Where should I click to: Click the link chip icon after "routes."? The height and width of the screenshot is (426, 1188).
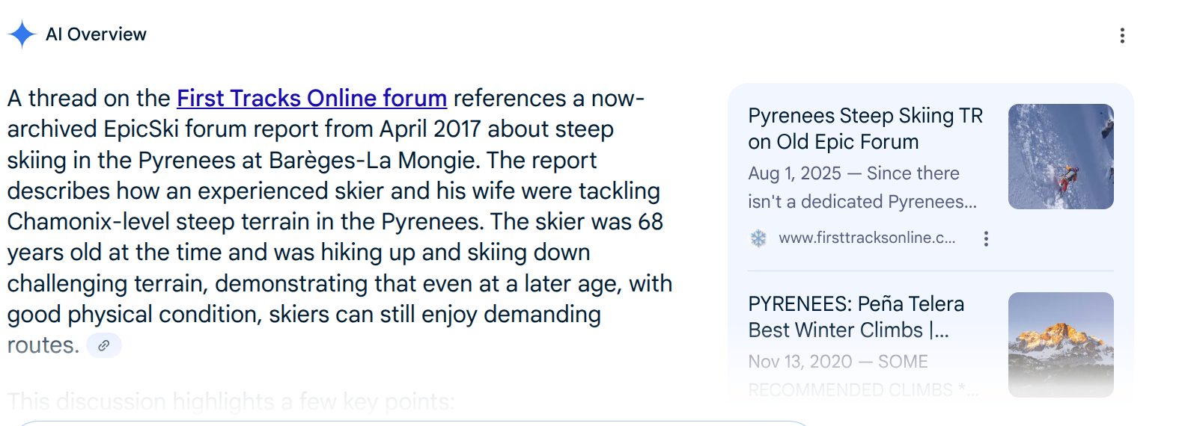(104, 345)
